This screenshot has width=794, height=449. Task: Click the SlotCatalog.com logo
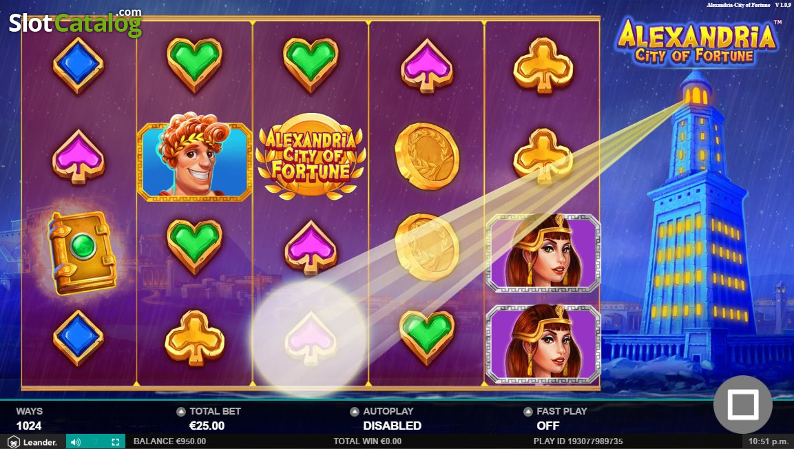[x=75, y=22]
